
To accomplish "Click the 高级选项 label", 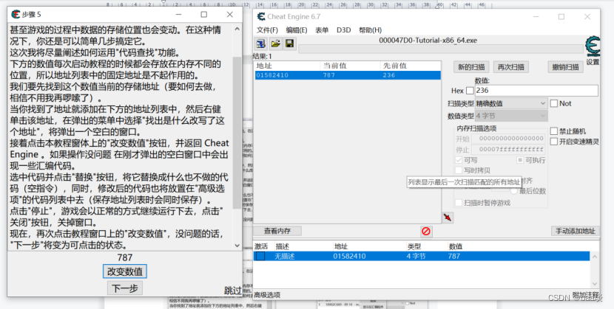I will click(267, 295).
